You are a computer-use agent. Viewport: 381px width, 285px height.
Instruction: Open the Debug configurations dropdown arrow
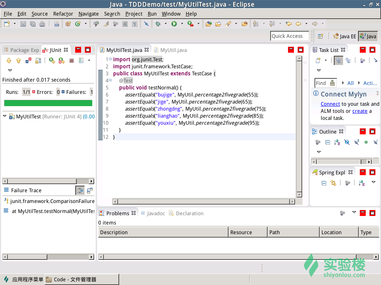166,24
